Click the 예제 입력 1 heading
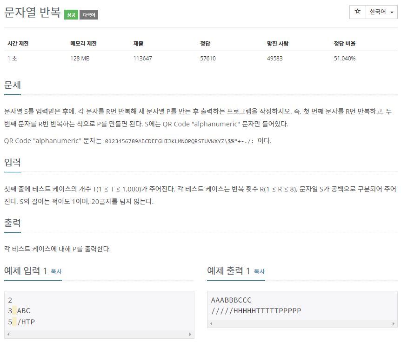Screen dimensions: 401x342 click(x=26, y=270)
